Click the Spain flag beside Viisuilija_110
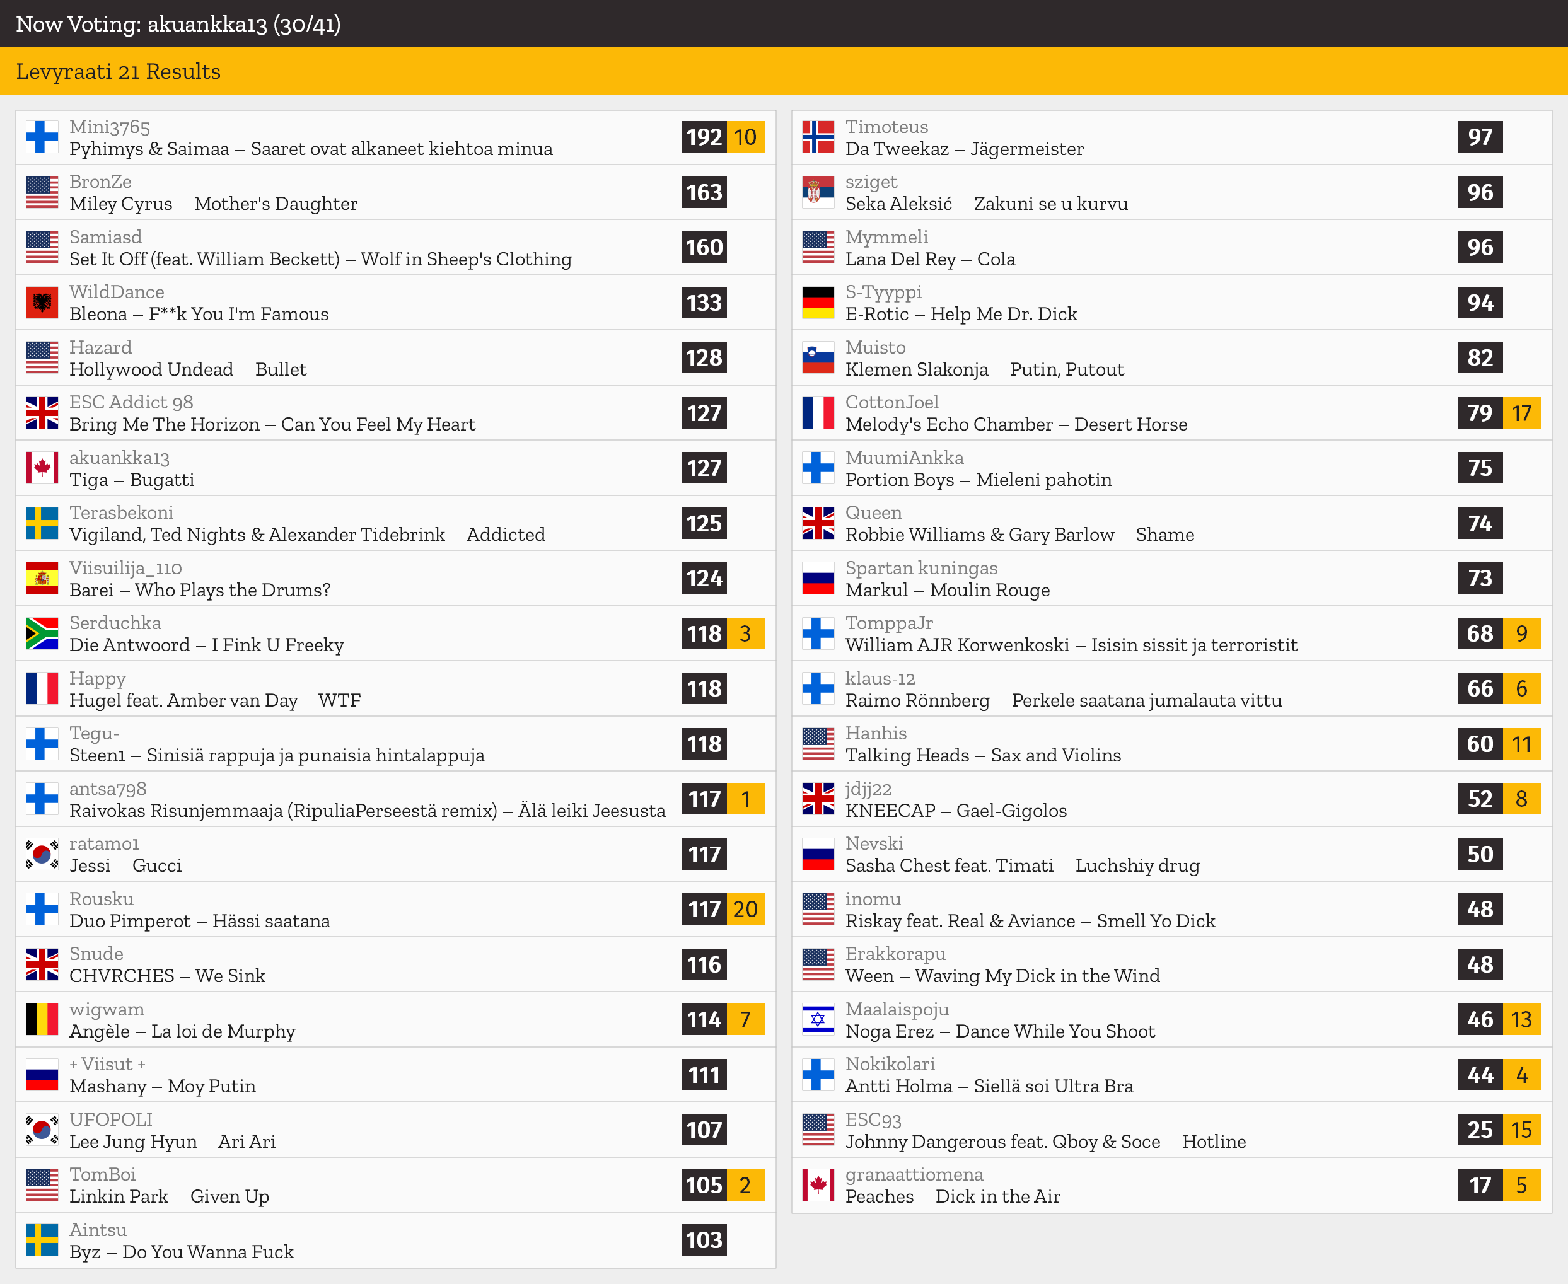Viewport: 1568px width, 1284px height. click(x=42, y=579)
